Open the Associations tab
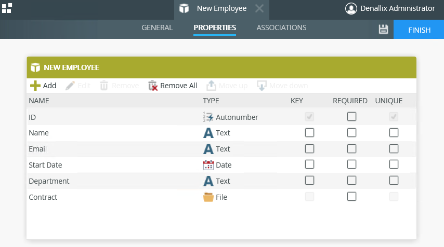444x247 pixels. coord(281,28)
